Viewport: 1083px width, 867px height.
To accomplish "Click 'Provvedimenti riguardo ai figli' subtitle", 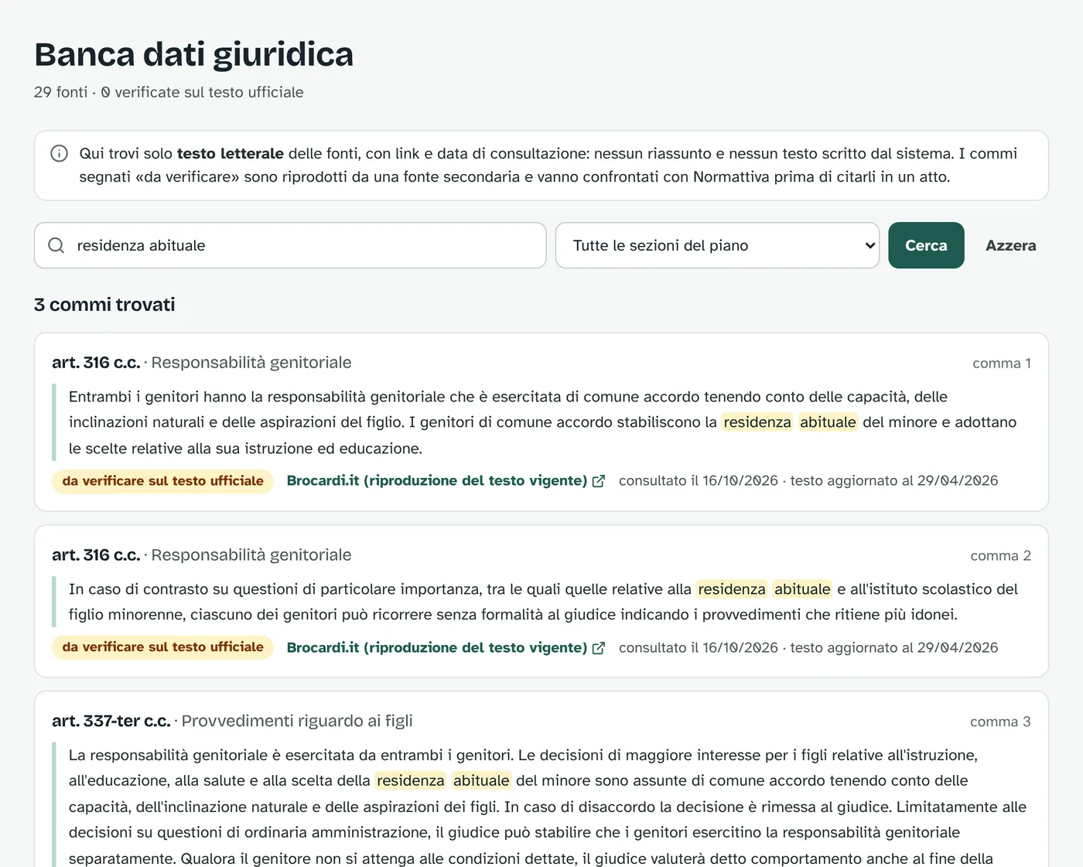I will (x=297, y=722).
